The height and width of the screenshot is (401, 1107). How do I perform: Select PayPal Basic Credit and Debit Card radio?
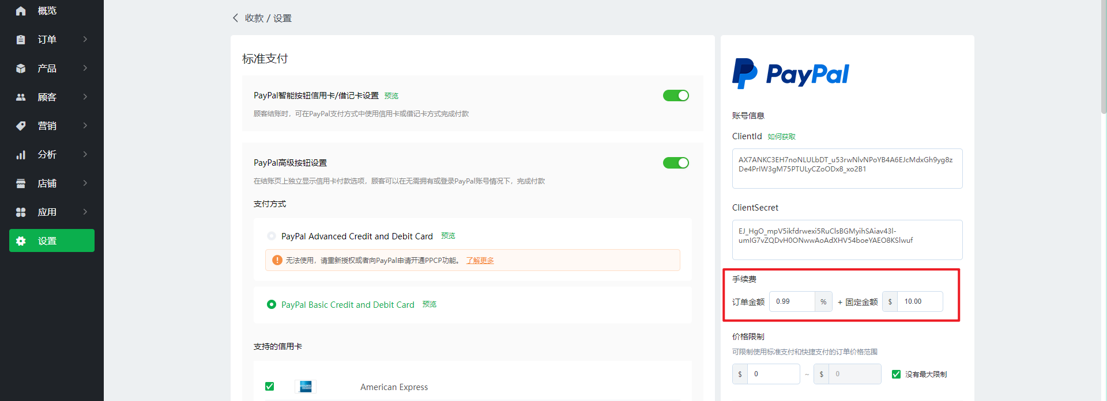[272, 304]
